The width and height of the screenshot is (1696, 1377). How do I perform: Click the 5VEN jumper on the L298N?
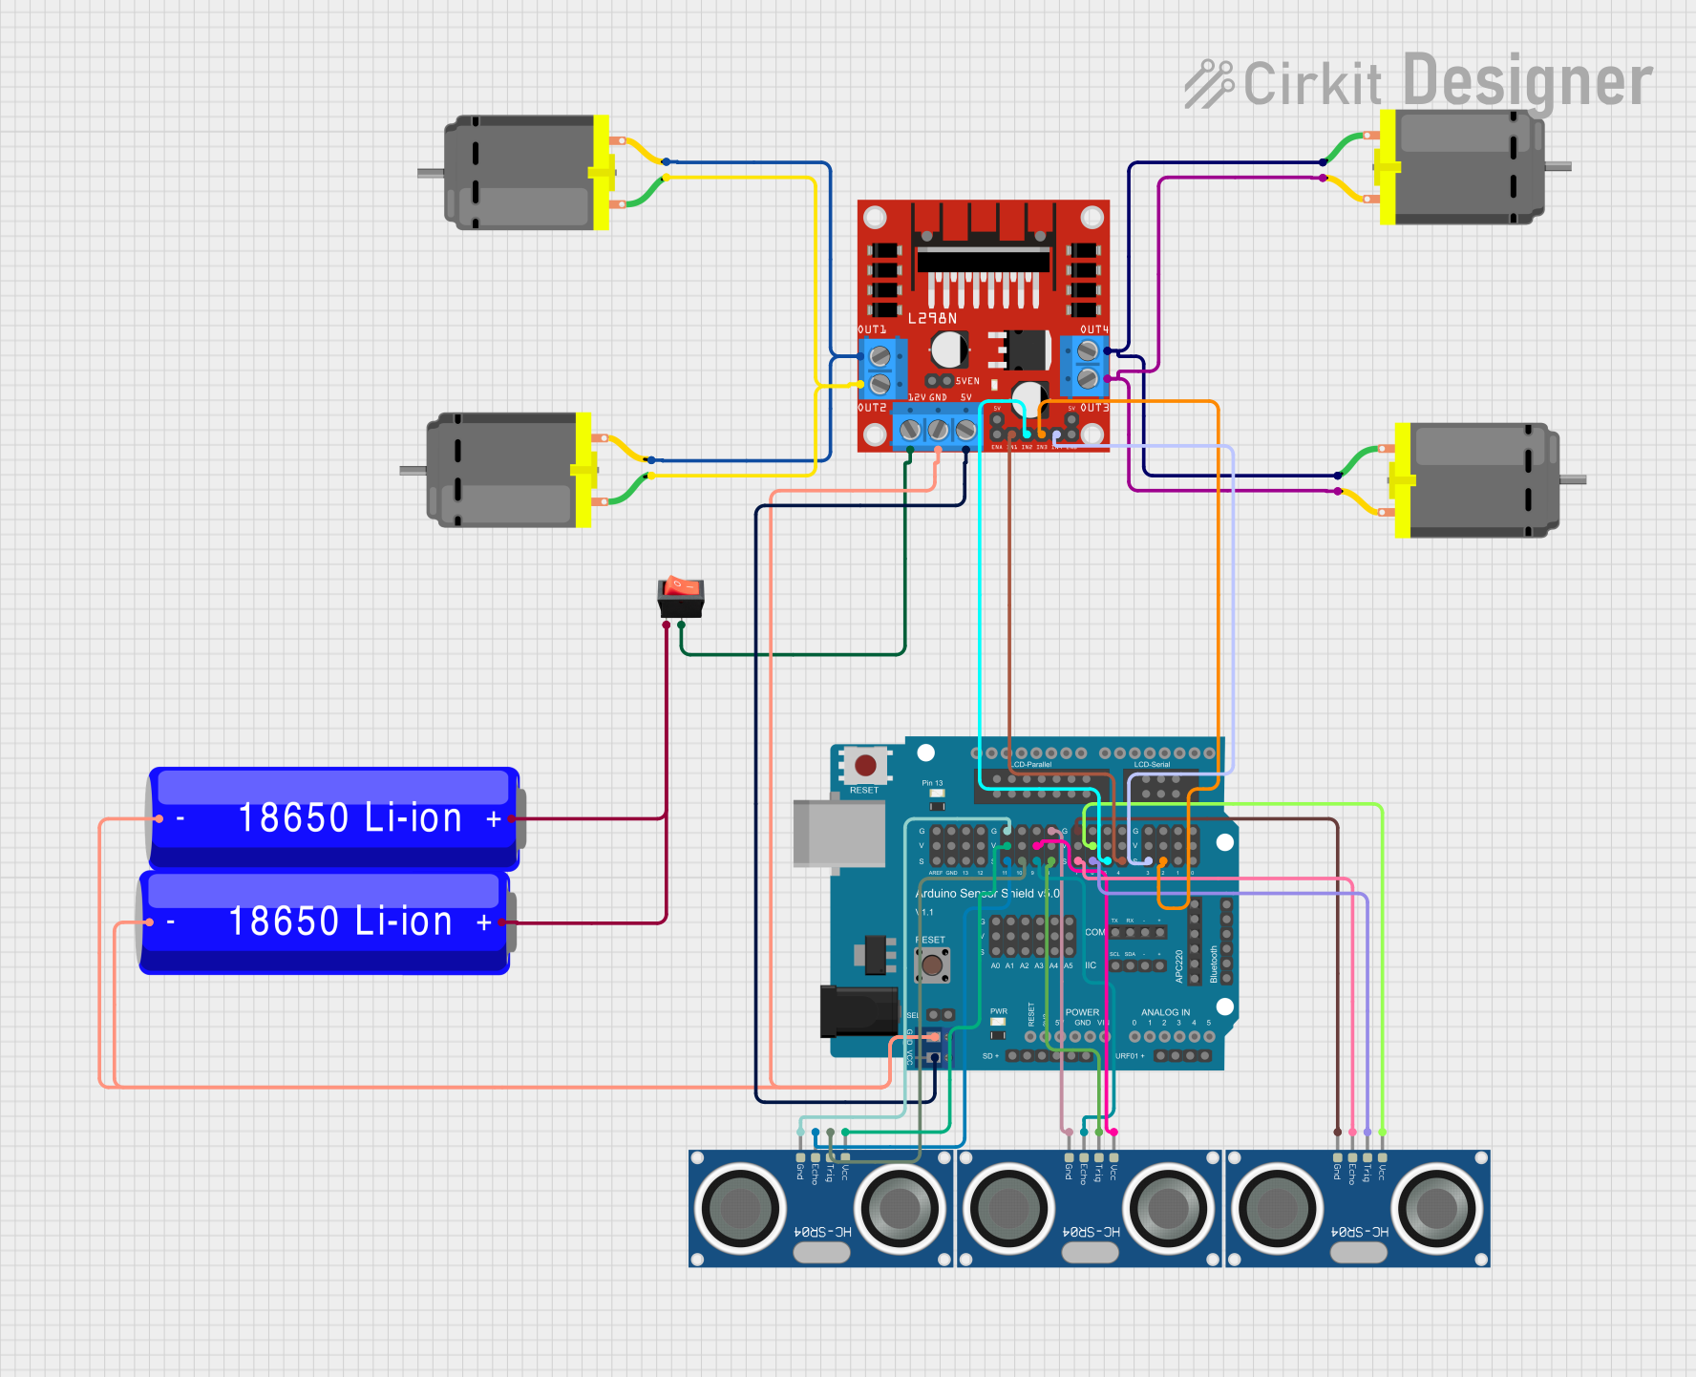pos(940,381)
